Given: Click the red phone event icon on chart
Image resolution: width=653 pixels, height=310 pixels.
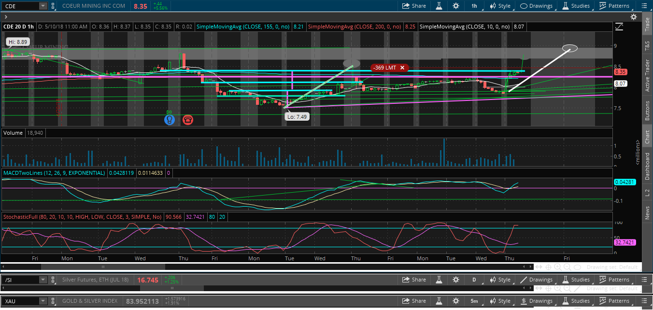Looking at the screenshot, I should (x=187, y=119).
